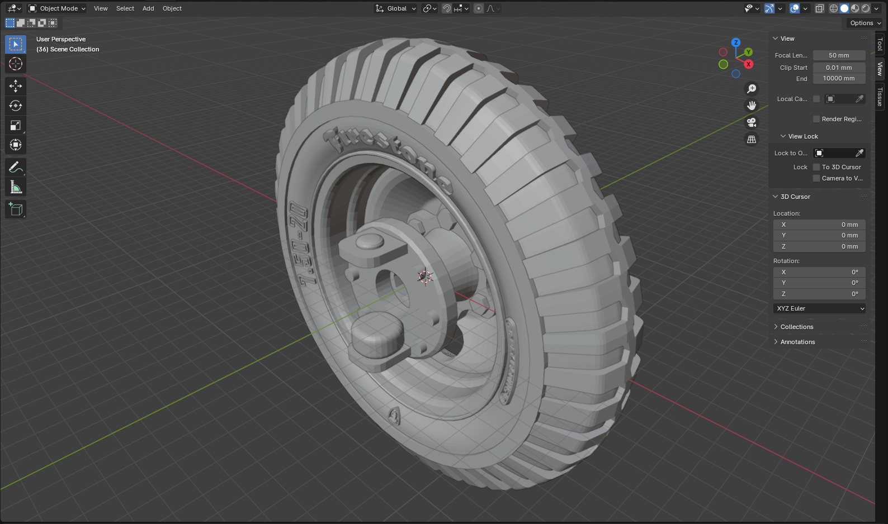Click the Focal Length 50 mm field
This screenshot has height=524, width=888.
tap(839, 55)
